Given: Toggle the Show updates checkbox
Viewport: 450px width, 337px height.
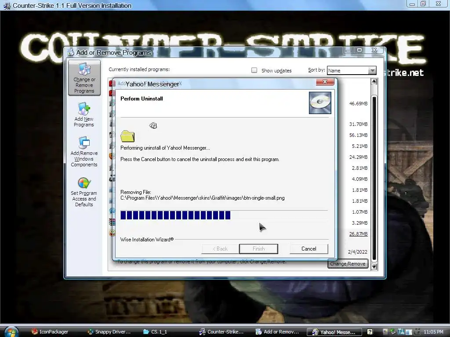Looking at the screenshot, I should (x=254, y=70).
